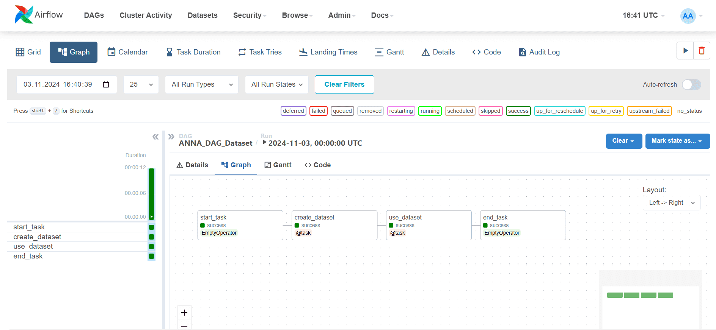
Task: Click the deferred status legend badge
Action: 294,111
